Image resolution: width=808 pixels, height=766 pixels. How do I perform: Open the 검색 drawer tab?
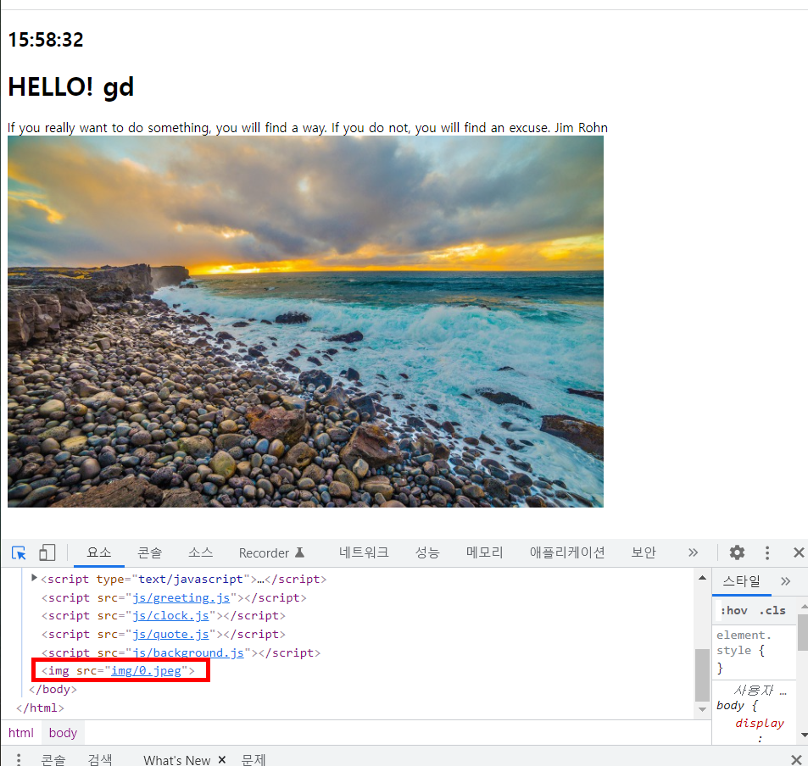[100, 759]
